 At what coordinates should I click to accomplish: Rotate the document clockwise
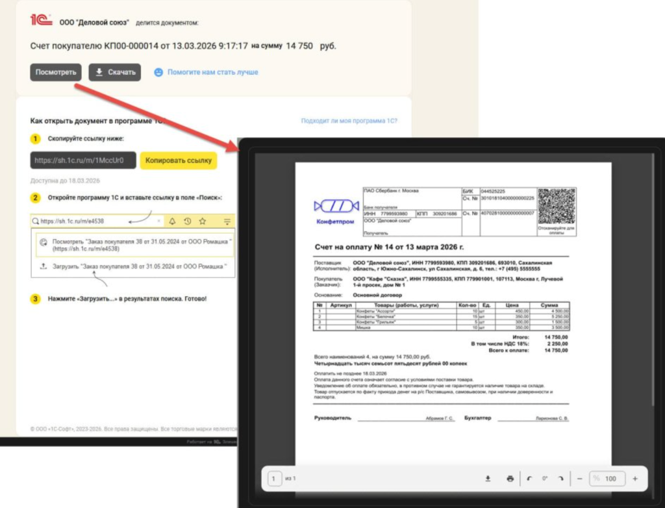[x=560, y=479]
